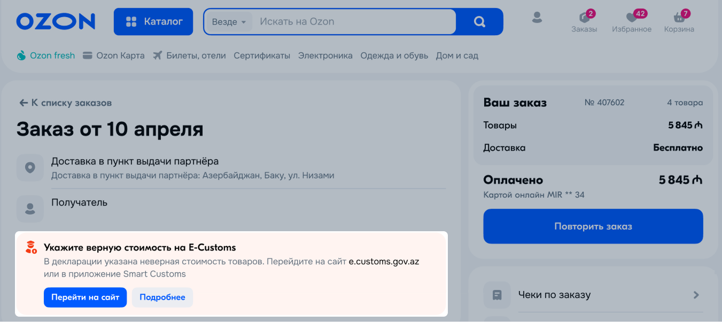722x322 pixels.
Task: Click the Бесплатно delivery value
Action: coord(678,148)
